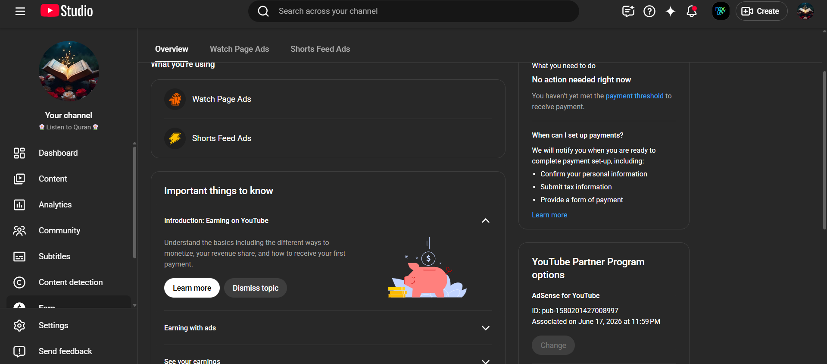Image resolution: width=827 pixels, height=364 pixels.
Task: Focus the Search across your channel field
Action: pos(414,11)
